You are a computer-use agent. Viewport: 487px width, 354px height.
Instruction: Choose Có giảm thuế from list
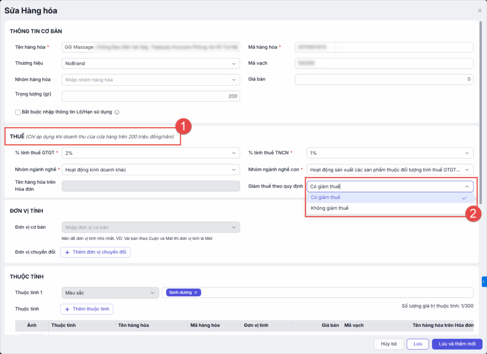(326, 197)
